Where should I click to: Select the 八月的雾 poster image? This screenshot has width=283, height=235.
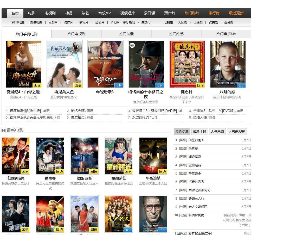coord(228,64)
